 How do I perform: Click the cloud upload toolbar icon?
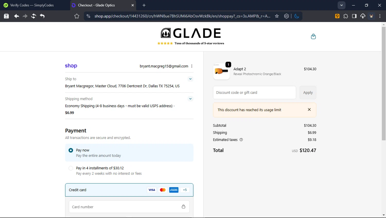[363, 16]
